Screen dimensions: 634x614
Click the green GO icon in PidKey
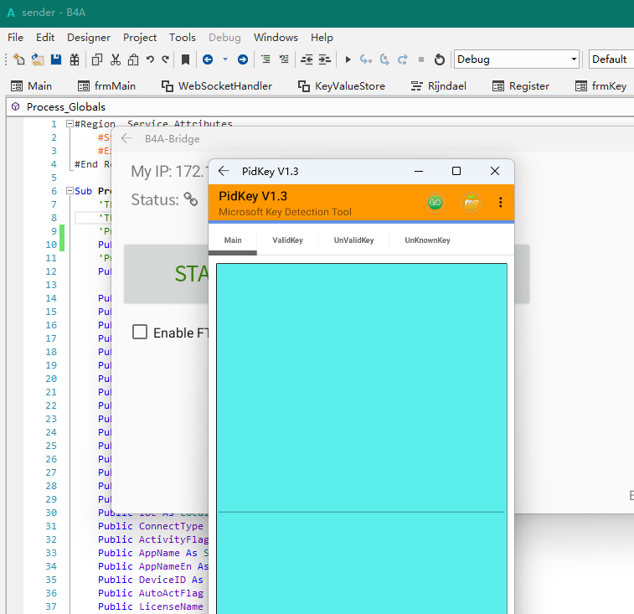[x=435, y=203]
